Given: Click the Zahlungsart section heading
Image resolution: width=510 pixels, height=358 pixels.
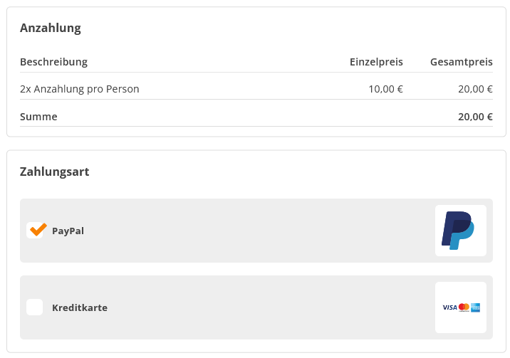Looking at the screenshot, I should point(54,172).
